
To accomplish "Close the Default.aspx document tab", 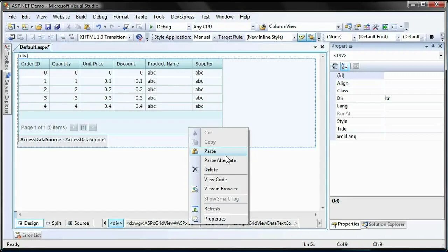I will (x=322, y=47).
